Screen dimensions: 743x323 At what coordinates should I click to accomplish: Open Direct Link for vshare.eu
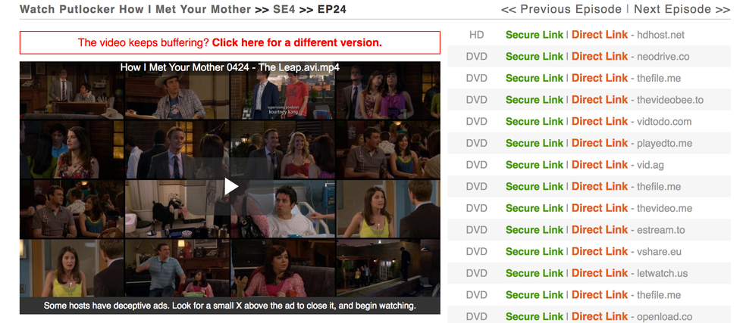coord(600,252)
